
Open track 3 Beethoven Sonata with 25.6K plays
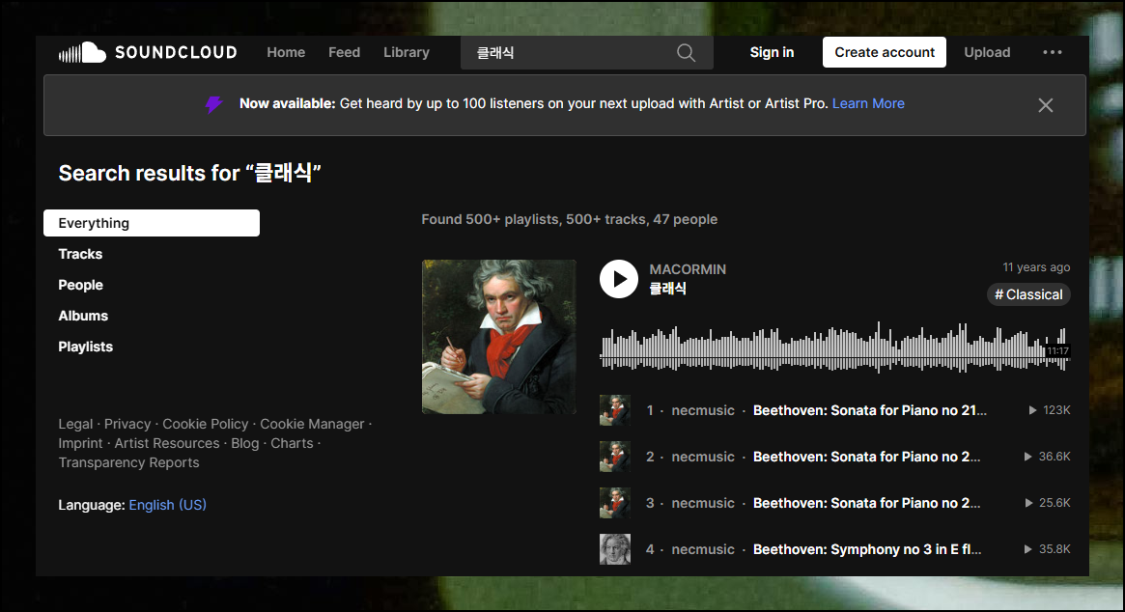tap(867, 503)
